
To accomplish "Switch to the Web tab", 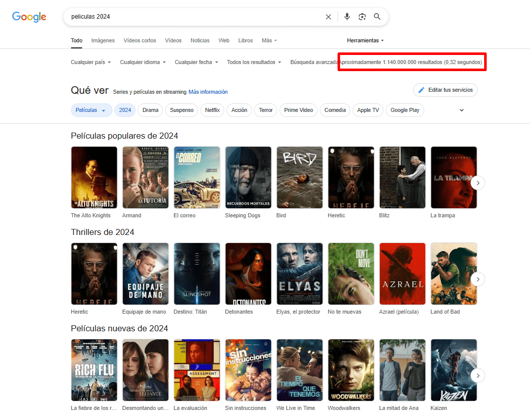I will click(224, 40).
